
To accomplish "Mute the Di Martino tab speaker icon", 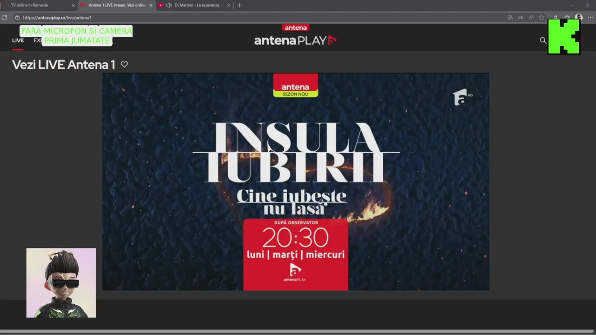I will click(x=169, y=5).
